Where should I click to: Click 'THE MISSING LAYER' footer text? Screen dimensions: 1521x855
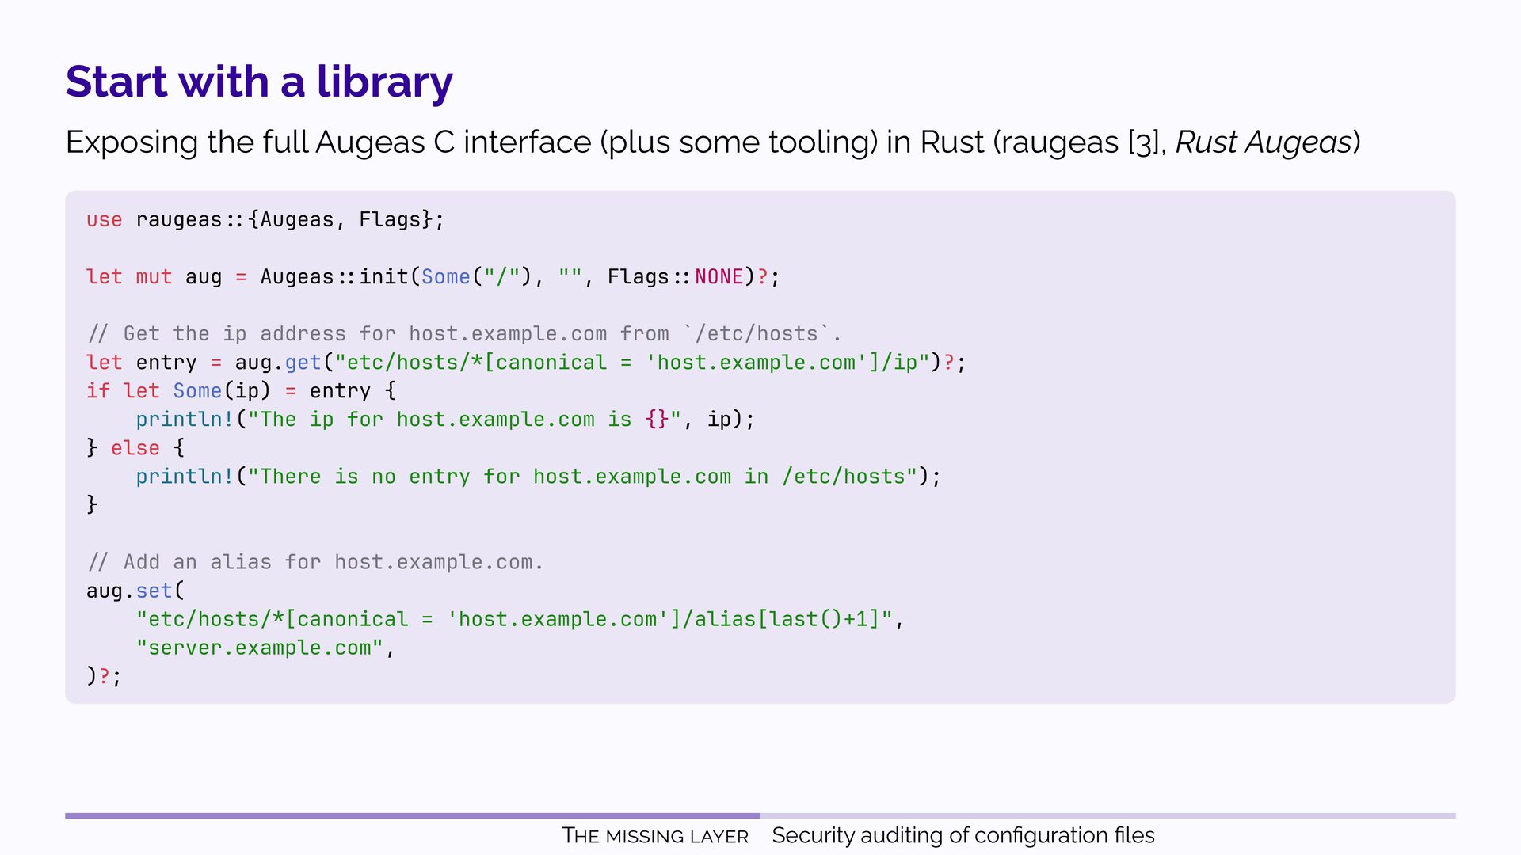point(654,836)
